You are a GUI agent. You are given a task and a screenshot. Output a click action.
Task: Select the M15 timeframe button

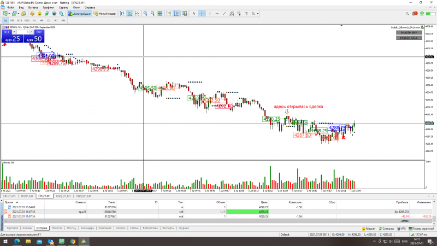pos(19,21)
